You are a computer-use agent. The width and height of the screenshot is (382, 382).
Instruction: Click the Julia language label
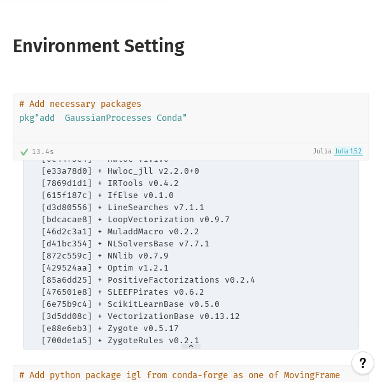tap(322, 152)
